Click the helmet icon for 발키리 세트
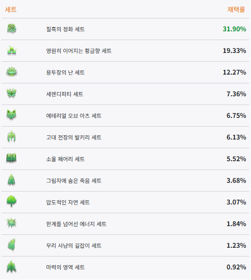251x280 pixels. click(x=11, y=137)
